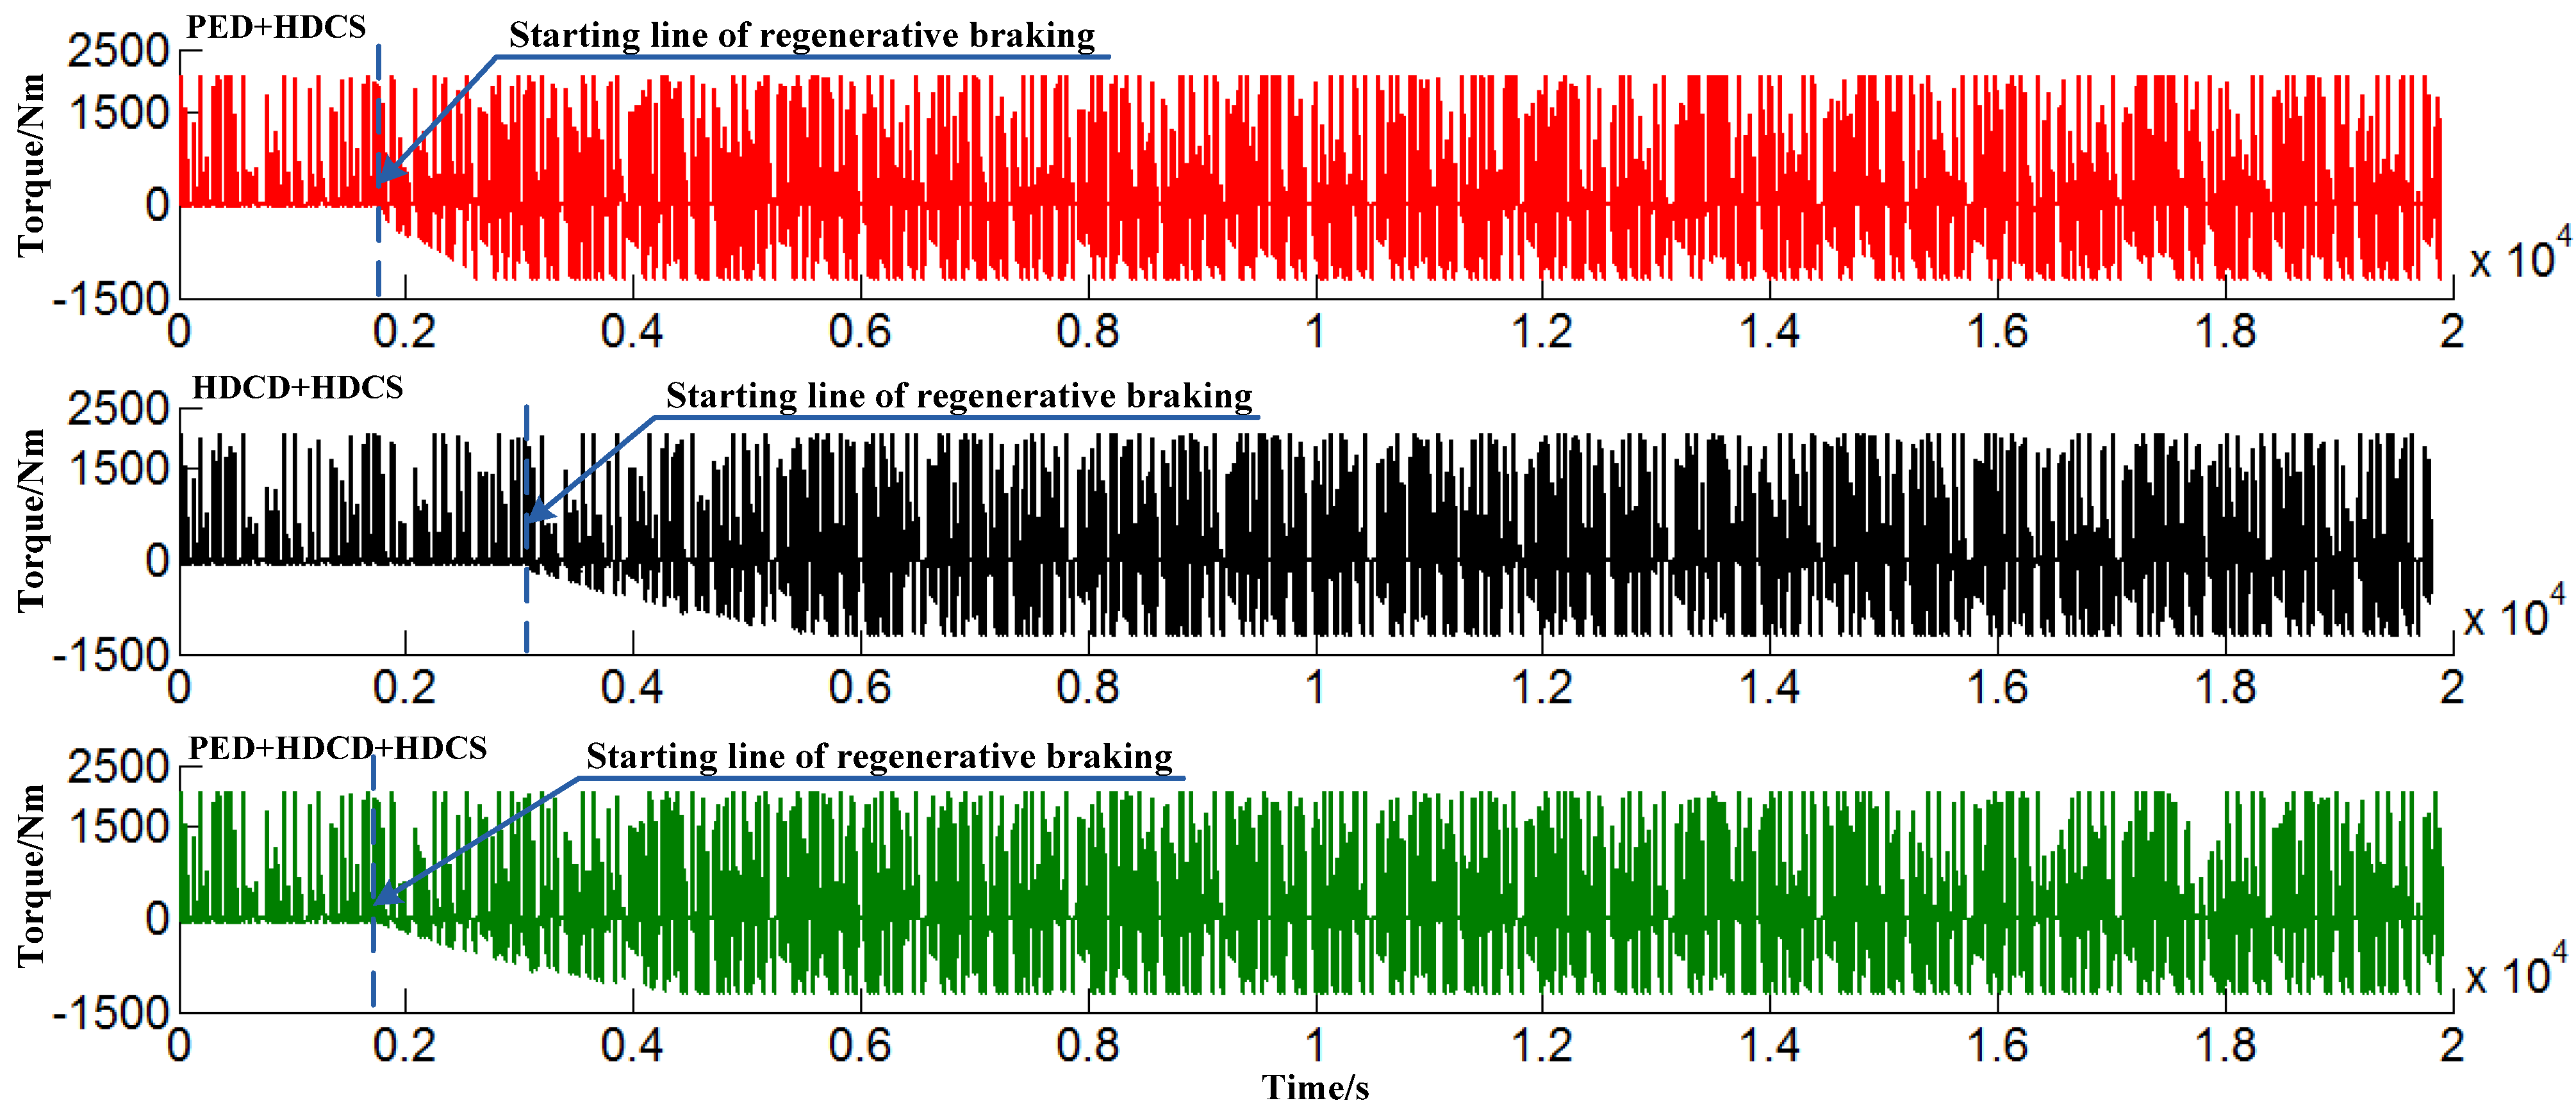Click the 1 tick label below black plot
2576x1112 pixels.
click(x=1314, y=688)
